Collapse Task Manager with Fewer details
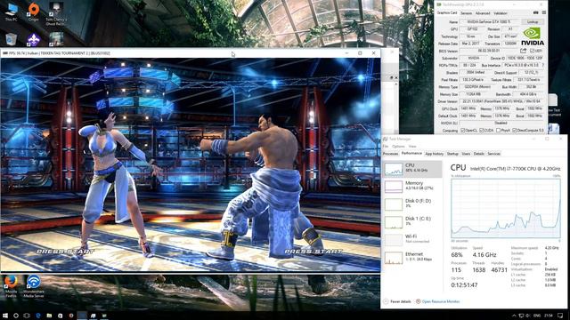Image resolution: width=570 pixels, height=320 pixels. point(397,301)
